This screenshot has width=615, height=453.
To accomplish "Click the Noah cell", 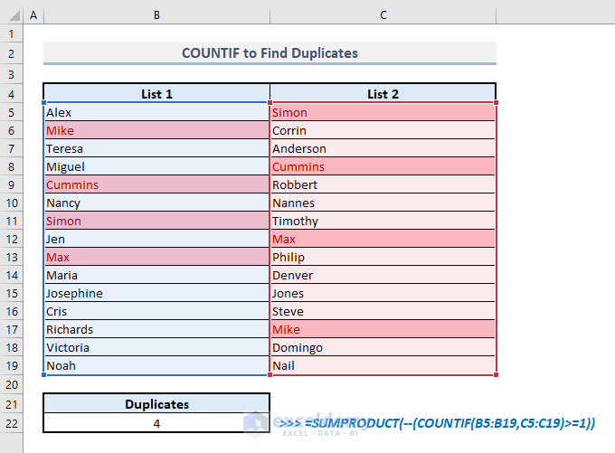I will [x=156, y=366].
